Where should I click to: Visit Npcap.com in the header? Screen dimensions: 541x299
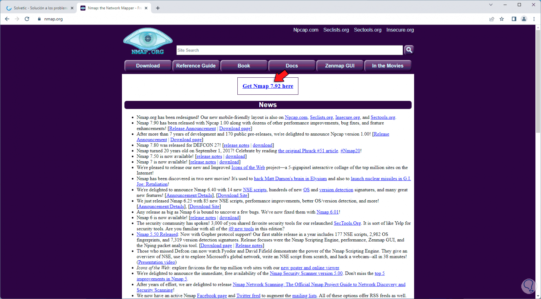(x=306, y=30)
